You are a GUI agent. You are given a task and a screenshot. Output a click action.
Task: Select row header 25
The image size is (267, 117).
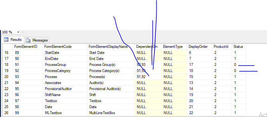(x=7, y=107)
